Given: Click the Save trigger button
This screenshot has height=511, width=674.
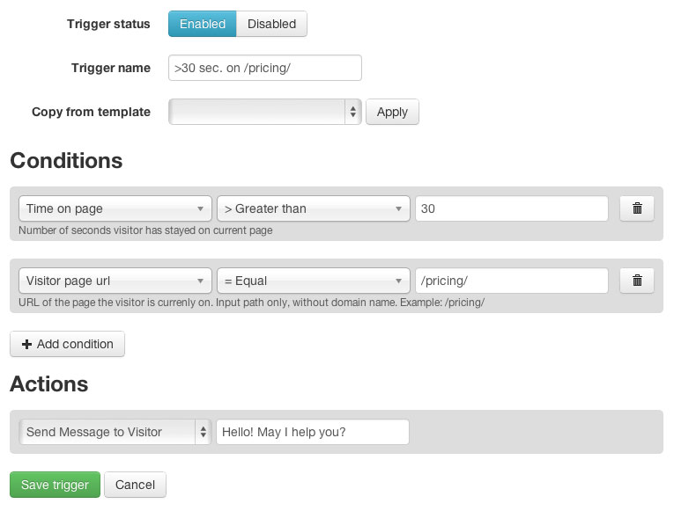Looking at the screenshot, I should tap(55, 485).
